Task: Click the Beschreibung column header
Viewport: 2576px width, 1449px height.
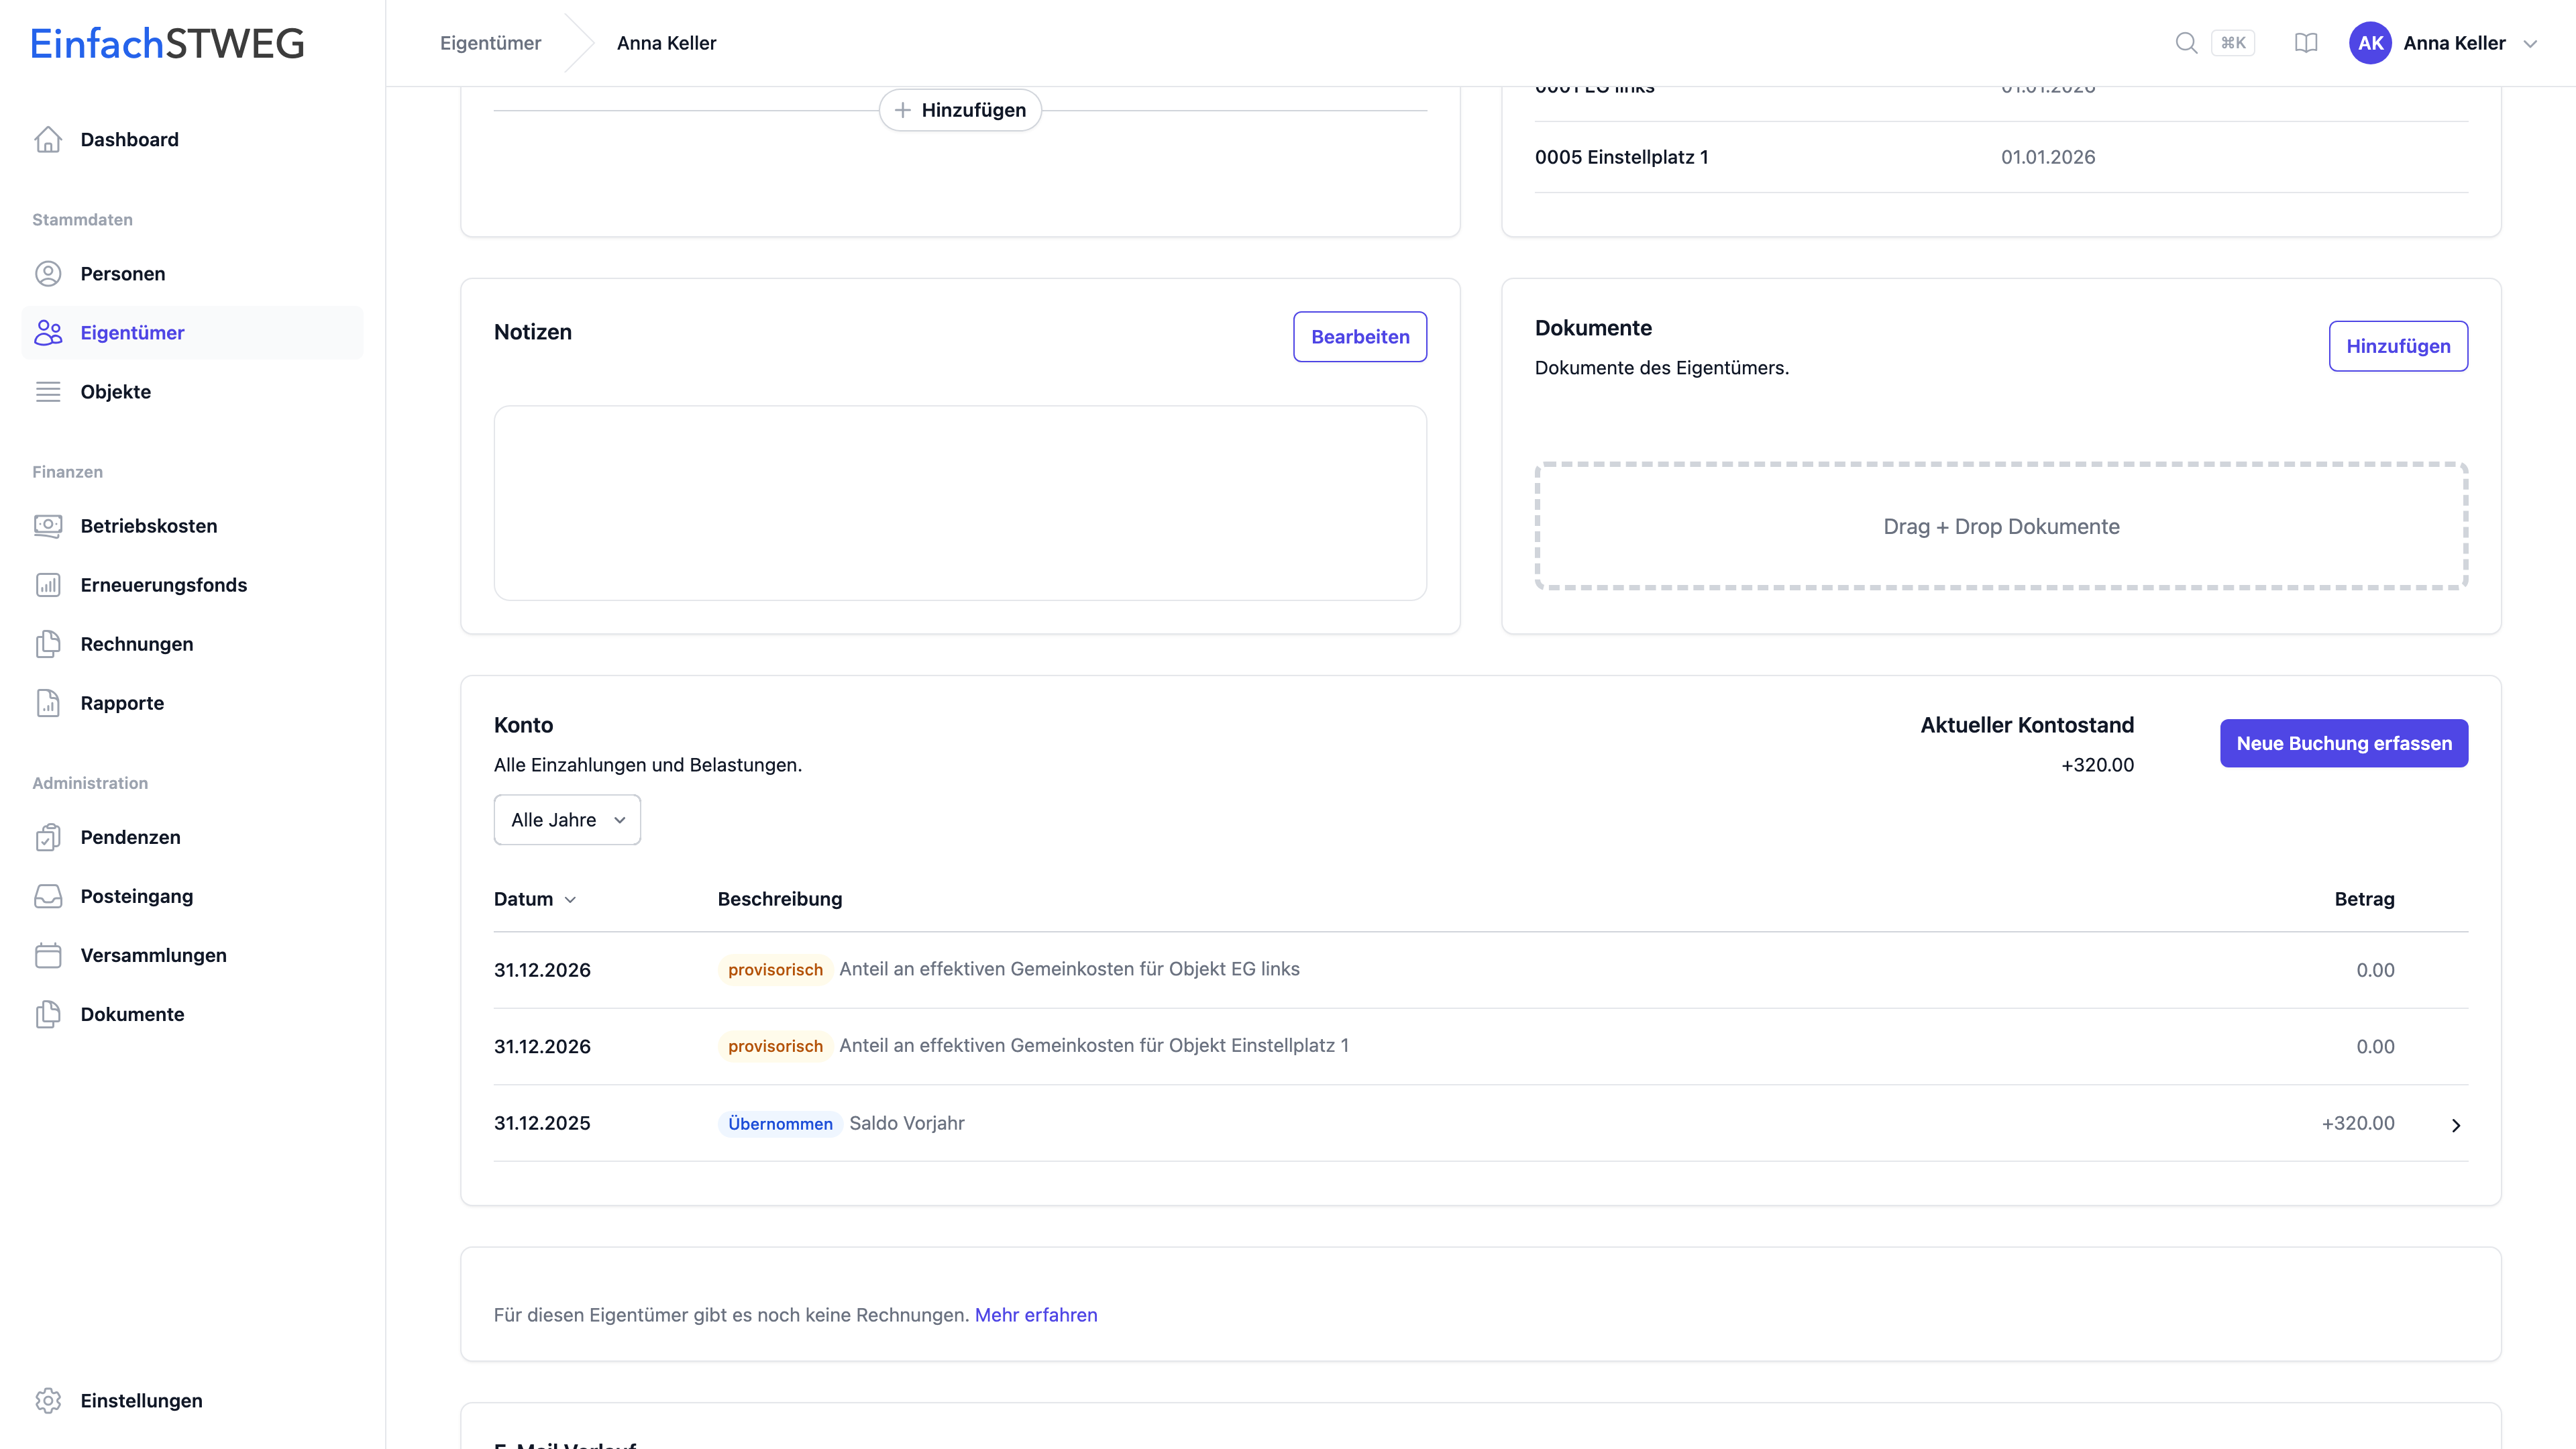Action: [780, 899]
